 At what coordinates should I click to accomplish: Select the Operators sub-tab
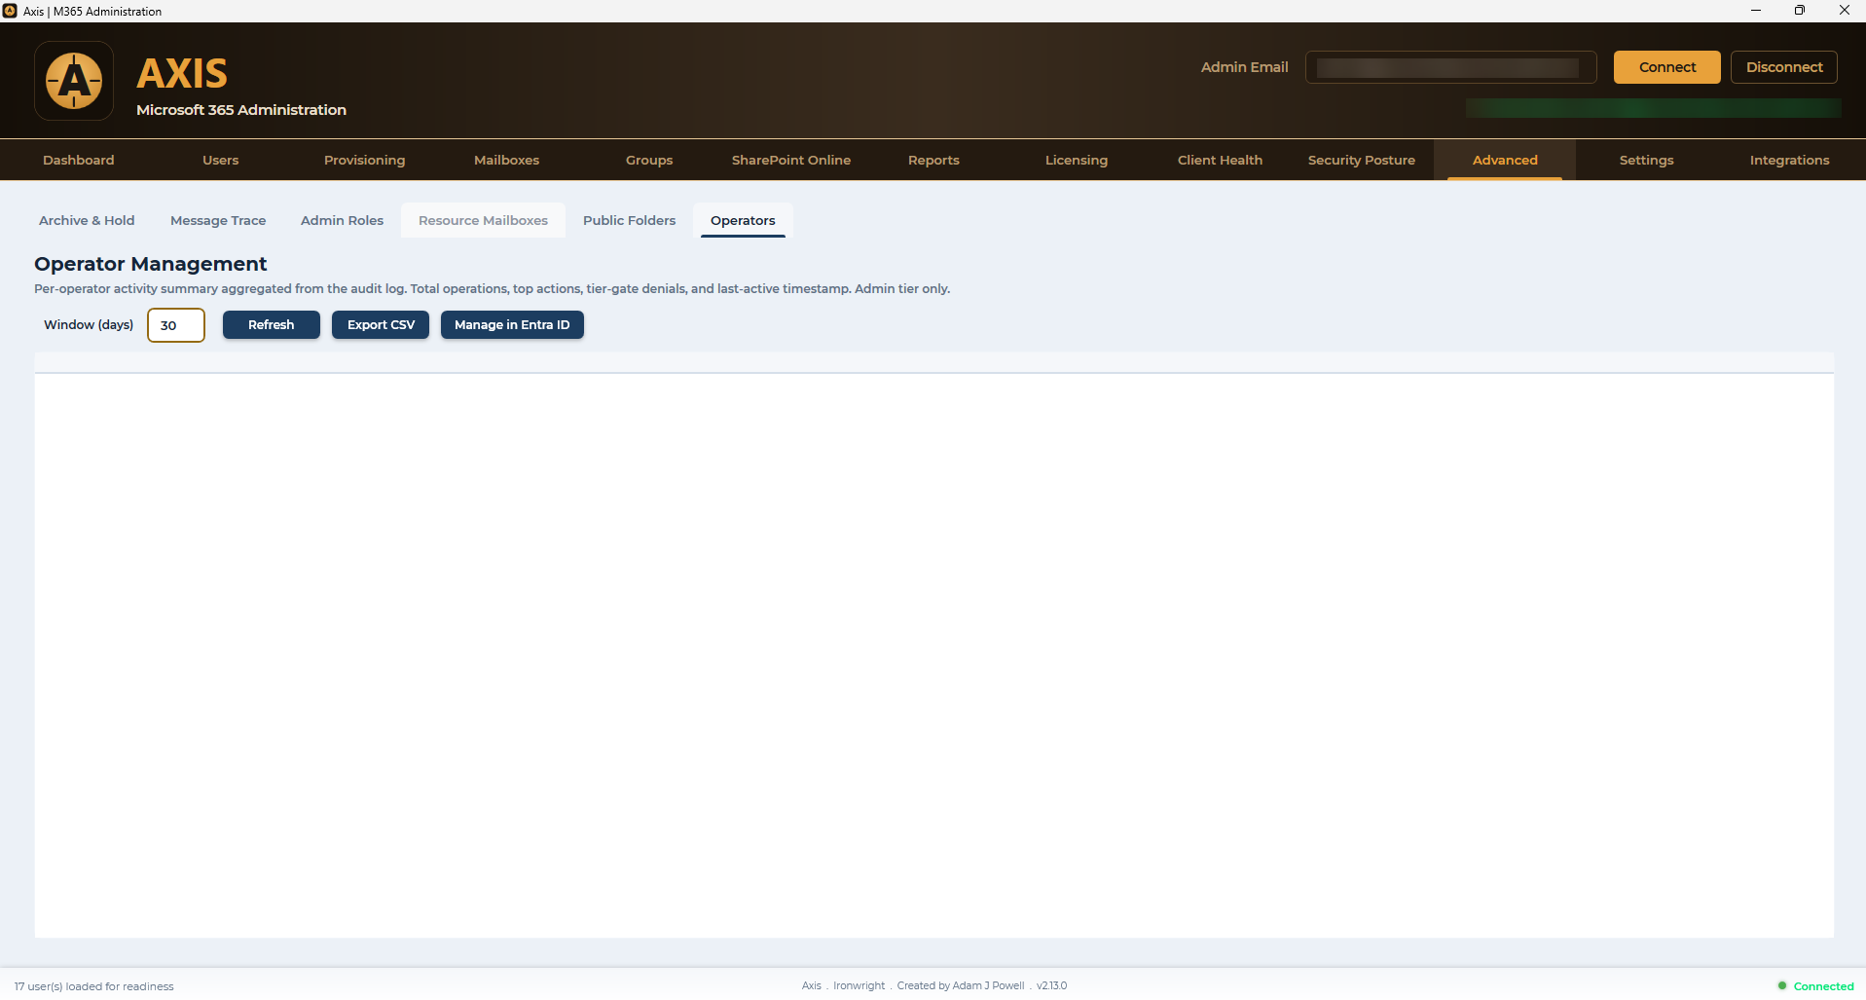743,220
